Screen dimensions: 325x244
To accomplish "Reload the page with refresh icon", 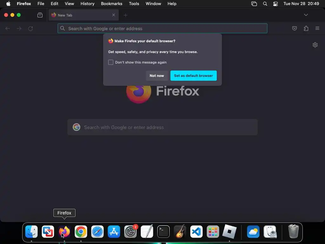I will coord(30,28).
